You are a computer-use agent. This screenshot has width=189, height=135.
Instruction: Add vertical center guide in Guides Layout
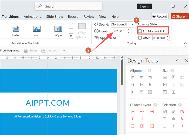tap(142, 112)
